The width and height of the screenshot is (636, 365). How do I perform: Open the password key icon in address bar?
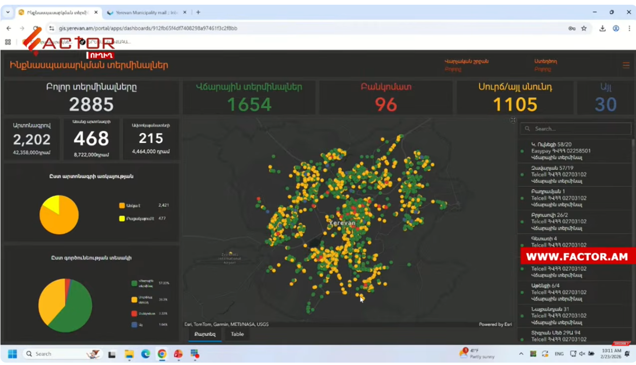click(572, 28)
